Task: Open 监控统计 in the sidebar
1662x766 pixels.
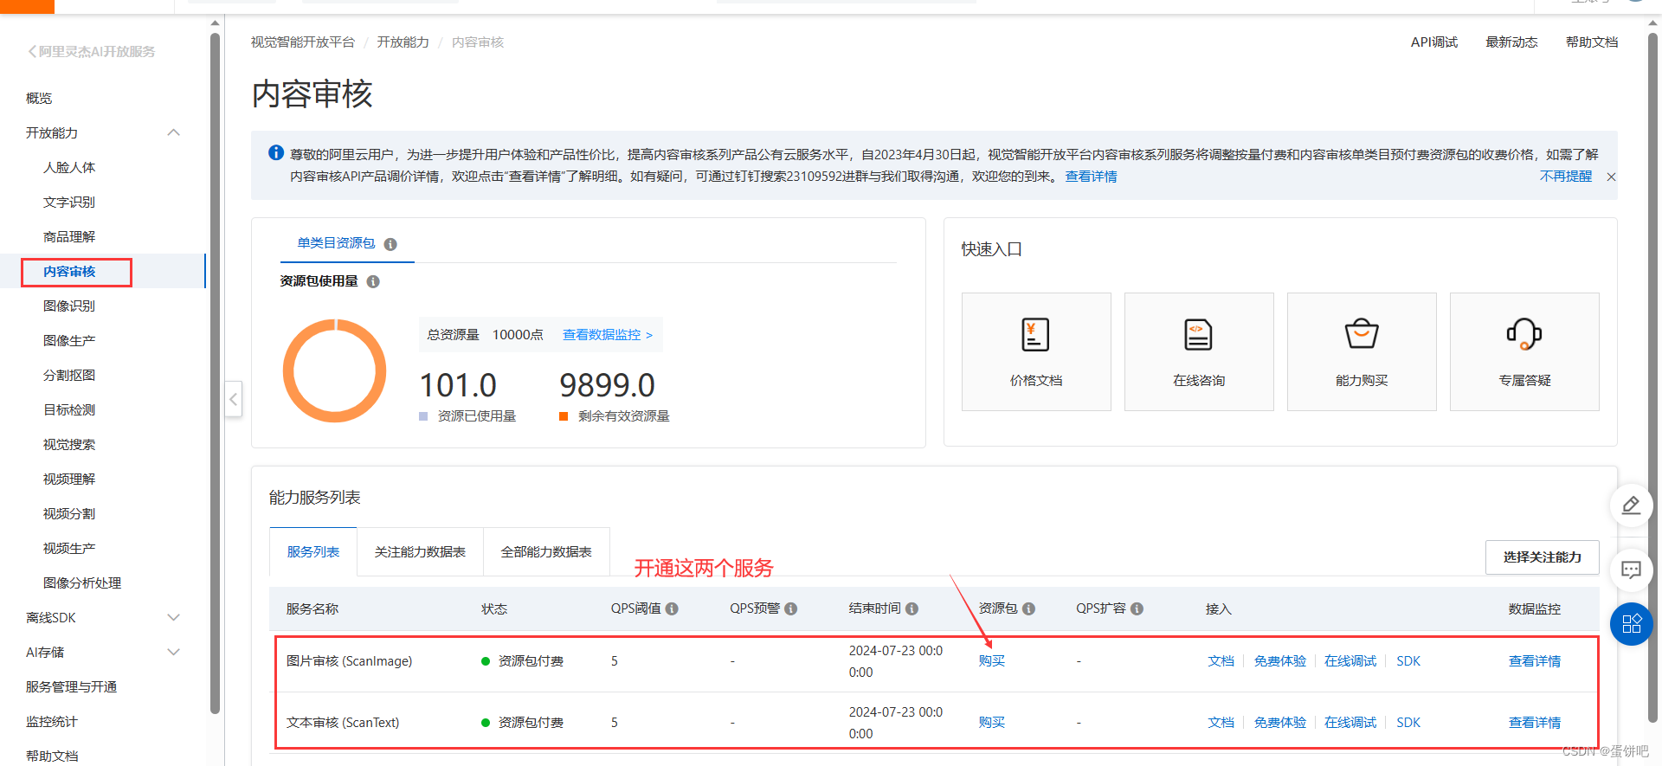Action: point(52,721)
